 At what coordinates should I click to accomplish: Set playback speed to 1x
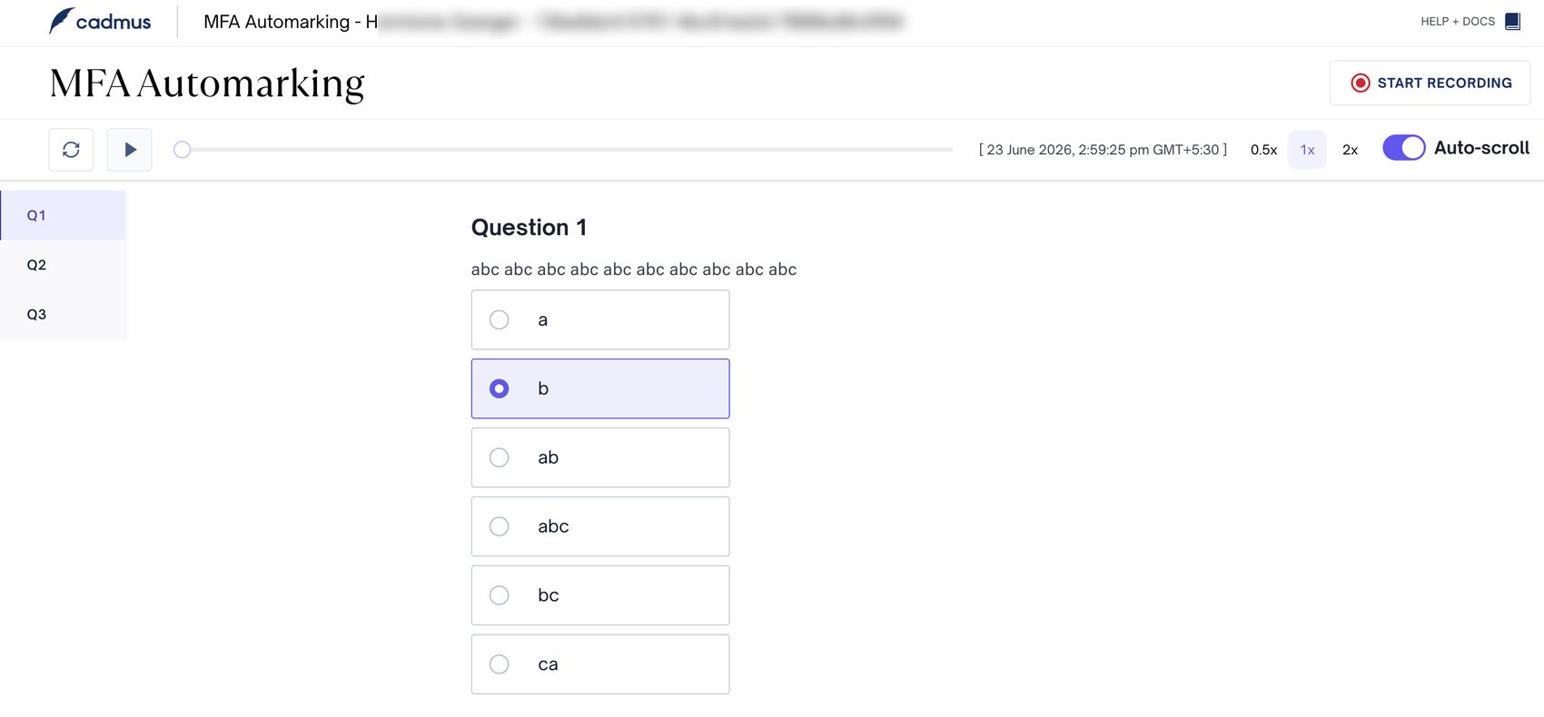click(x=1307, y=150)
